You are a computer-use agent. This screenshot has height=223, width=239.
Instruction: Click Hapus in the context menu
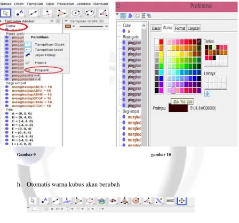coord(41,62)
